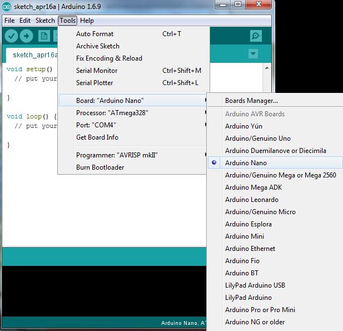This screenshot has height=331, width=343.
Task: Select Arduino/Genuino Mega or Mega 2560
Action: (275, 175)
